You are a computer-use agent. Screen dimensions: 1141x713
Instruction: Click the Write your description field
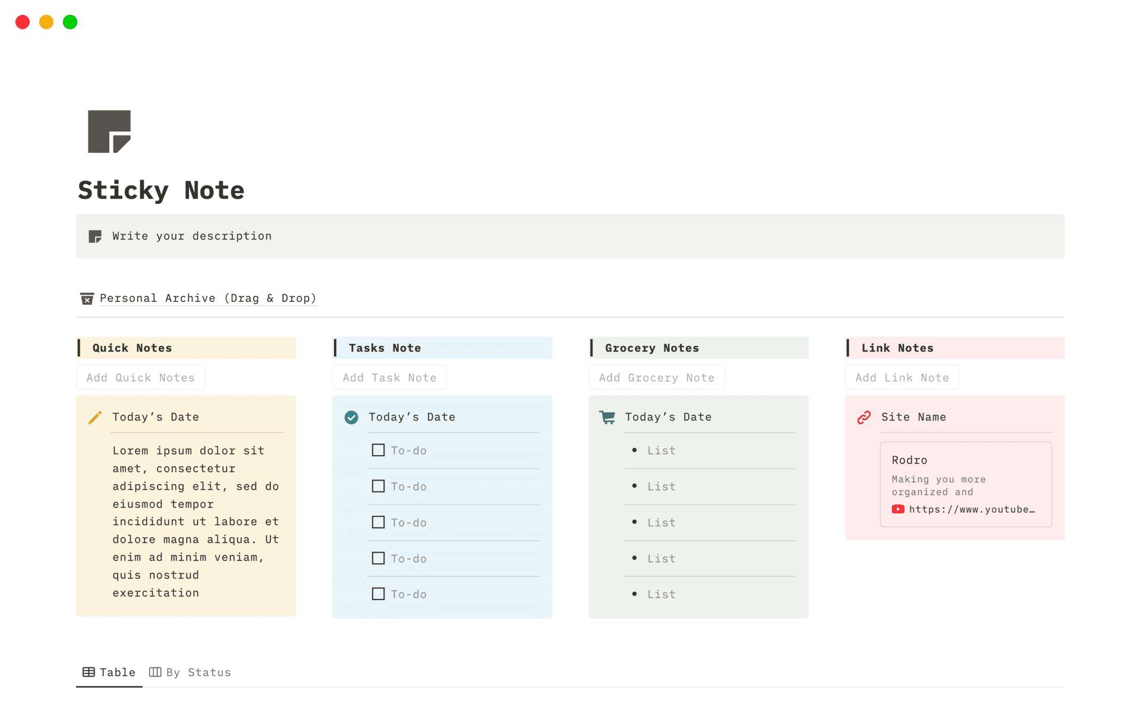point(191,236)
